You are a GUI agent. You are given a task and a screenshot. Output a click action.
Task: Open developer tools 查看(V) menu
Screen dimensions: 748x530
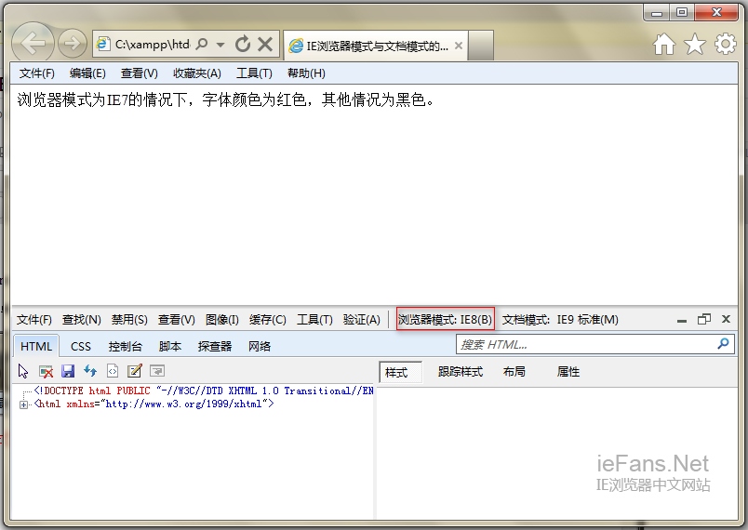coord(177,319)
